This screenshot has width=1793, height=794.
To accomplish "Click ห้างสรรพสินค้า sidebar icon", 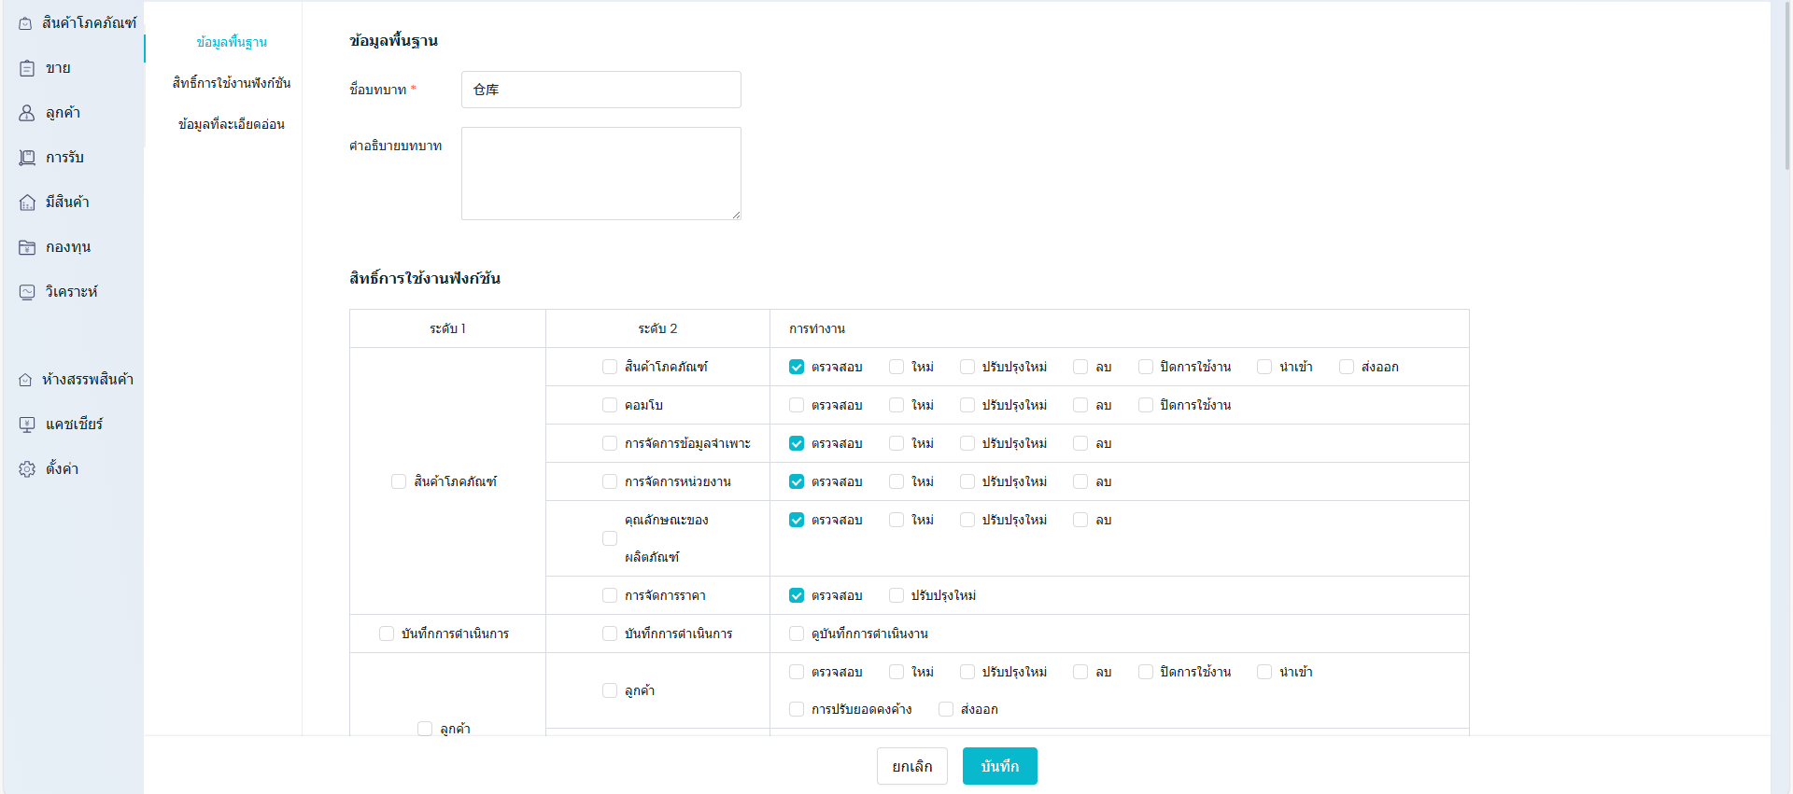I will point(25,380).
